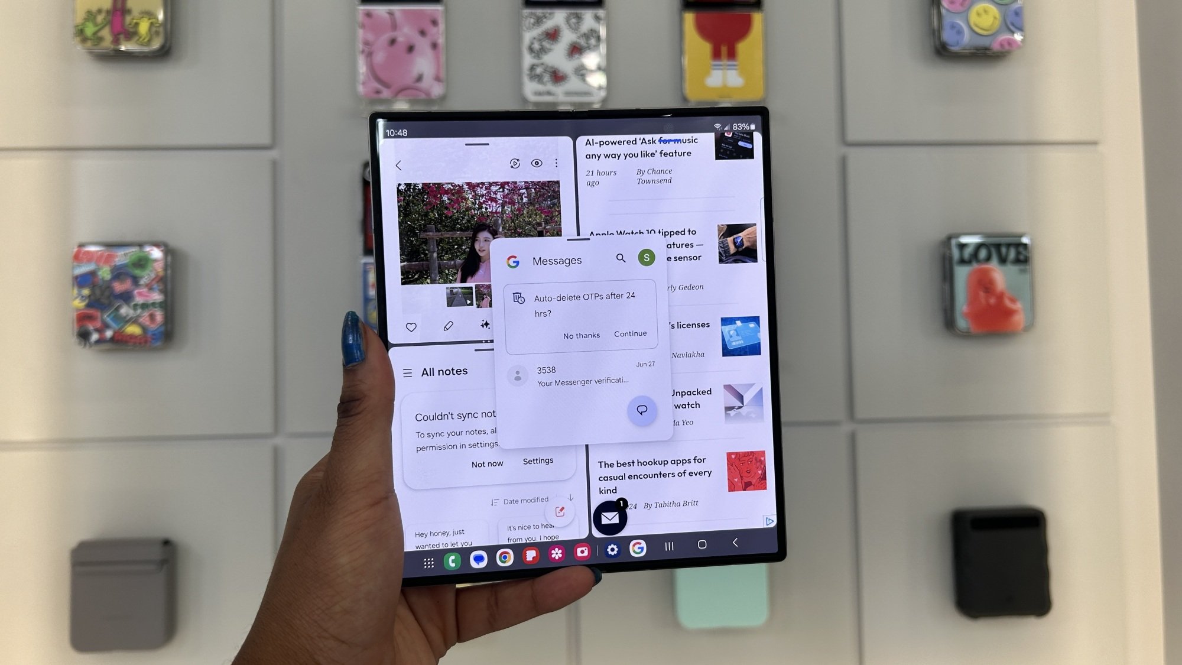This screenshot has height=665, width=1182.
Task: Tap No thanks to dismiss OTP deletion
Action: (582, 335)
